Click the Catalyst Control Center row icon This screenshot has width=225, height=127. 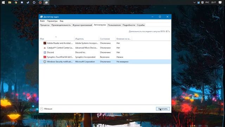point(45,48)
